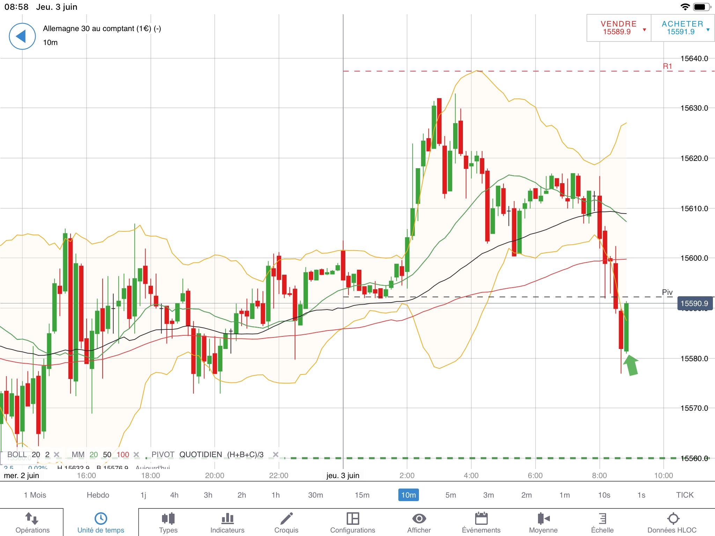This screenshot has height=536, width=715.
Task: Expand the VENDRE price dropdown arrow
Action: (644, 30)
